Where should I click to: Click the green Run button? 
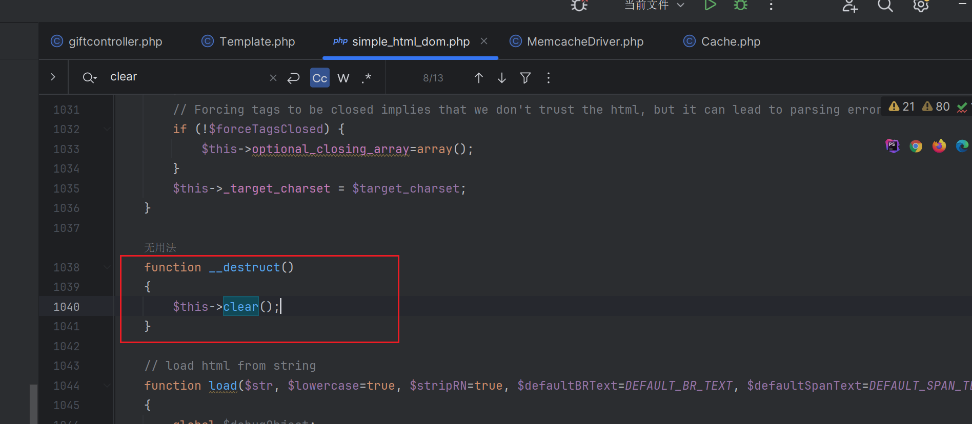point(710,5)
